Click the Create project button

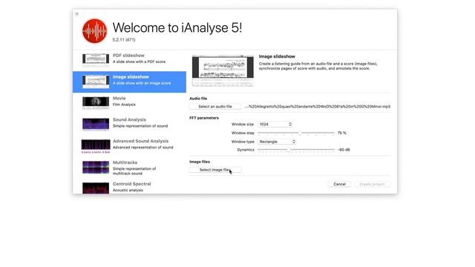point(372,184)
